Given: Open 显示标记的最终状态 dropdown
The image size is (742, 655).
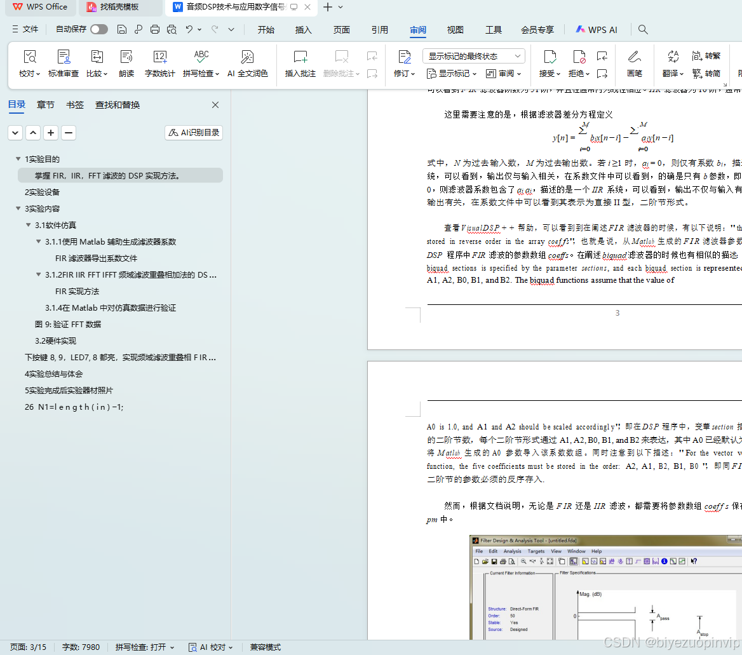Looking at the screenshot, I should [x=474, y=57].
